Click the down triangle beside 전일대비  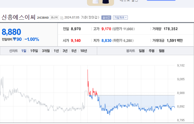coord(14,39)
